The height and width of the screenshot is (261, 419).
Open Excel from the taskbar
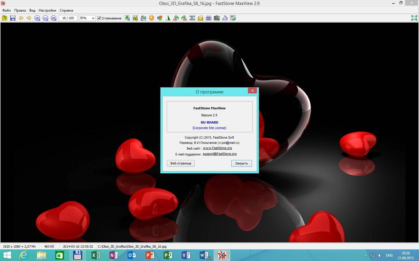click(x=96, y=255)
